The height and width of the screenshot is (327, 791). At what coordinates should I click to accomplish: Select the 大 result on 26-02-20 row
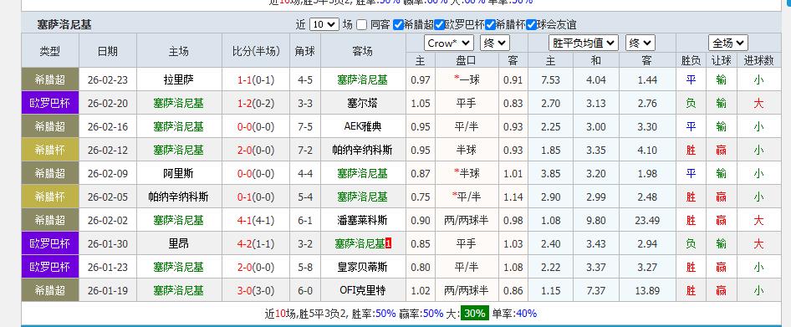click(758, 104)
